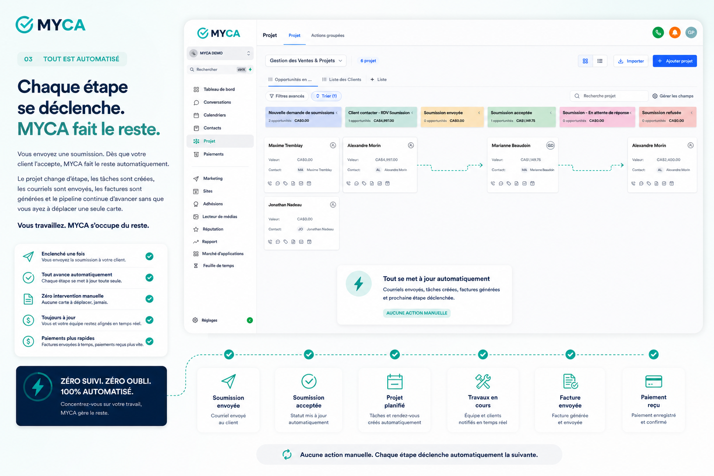Open the orange notifications bell

point(674,33)
